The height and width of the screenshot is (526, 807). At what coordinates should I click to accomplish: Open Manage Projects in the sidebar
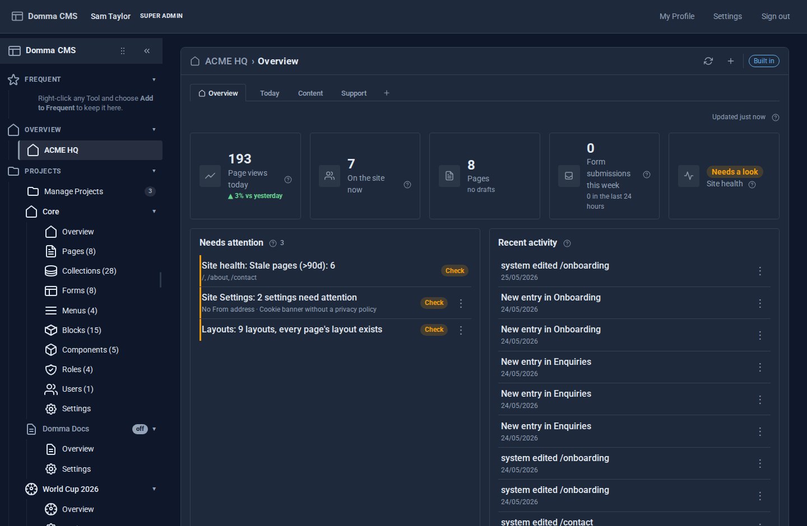[91, 191]
